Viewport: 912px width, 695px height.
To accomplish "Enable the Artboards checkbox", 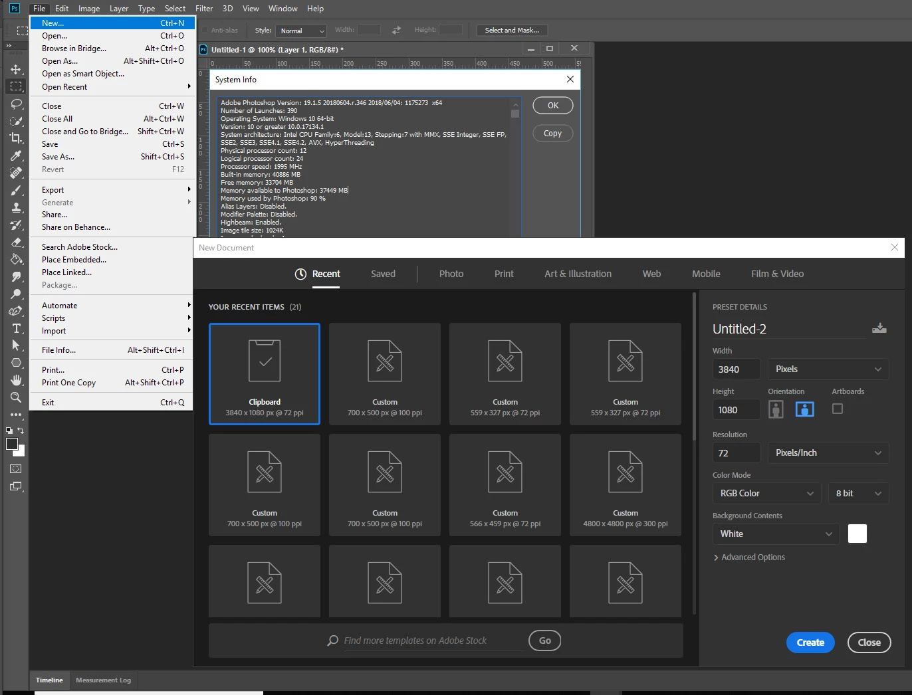I will 838,409.
